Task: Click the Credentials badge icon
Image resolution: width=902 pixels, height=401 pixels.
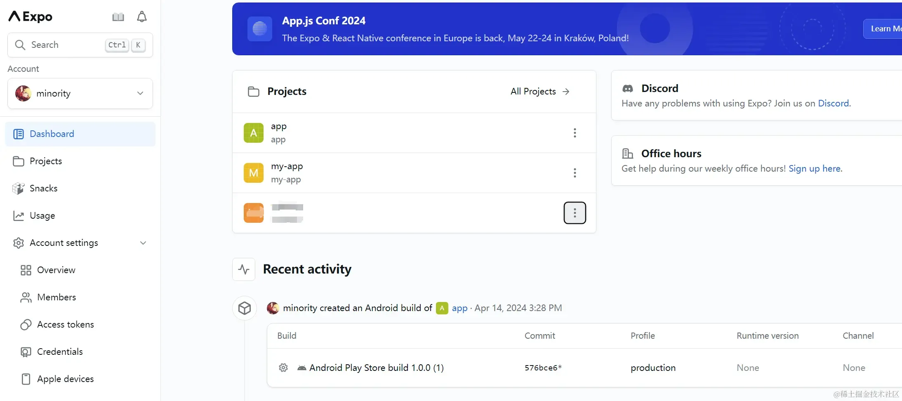Action: [x=26, y=352]
